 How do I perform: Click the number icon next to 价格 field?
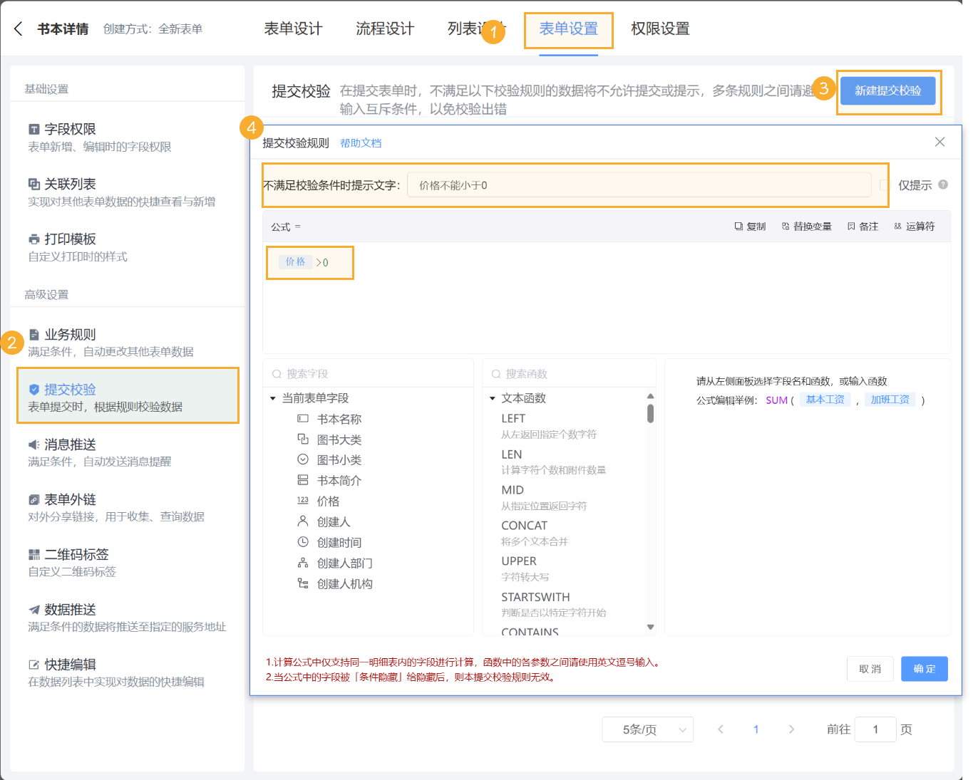click(x=302, y=501)
